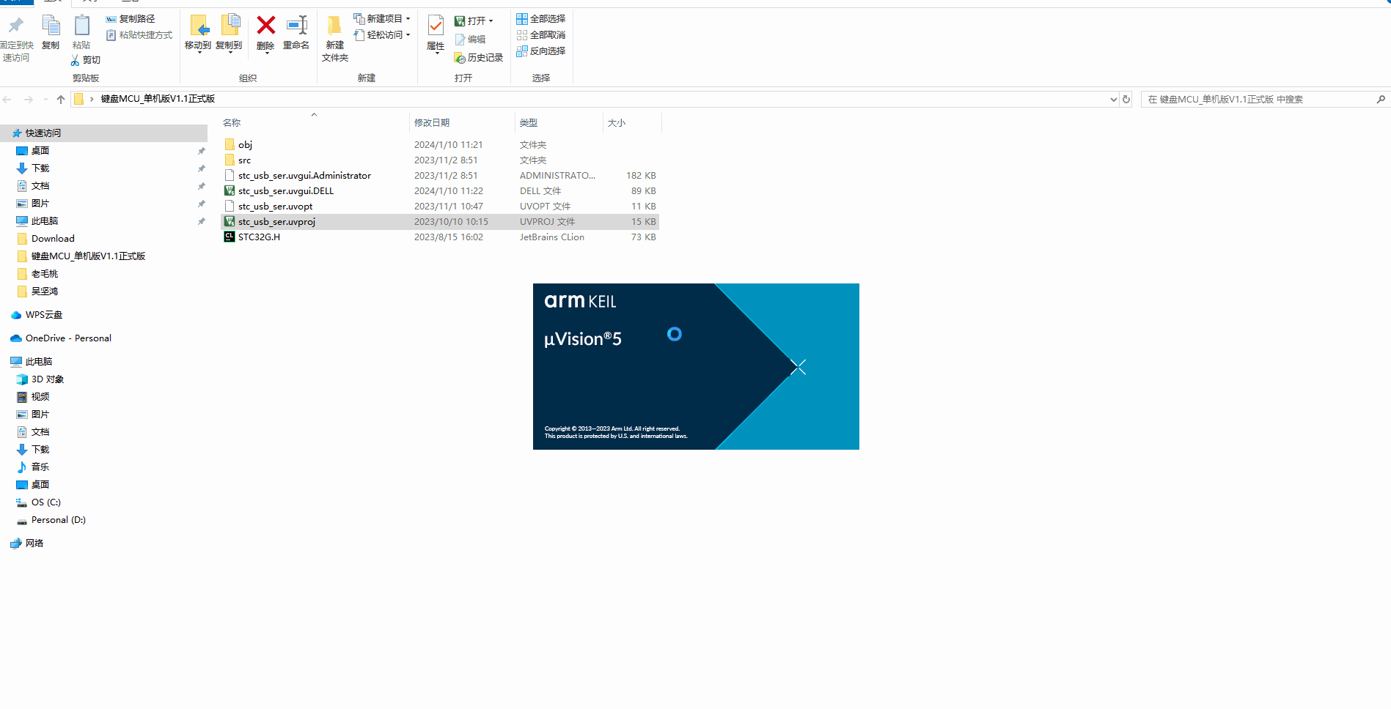The width and height of the screenshot is (1391, 709).
Task: Open 键盘MCU_单机版V1.1正式版 in sidebar
Action: (88, 256)
